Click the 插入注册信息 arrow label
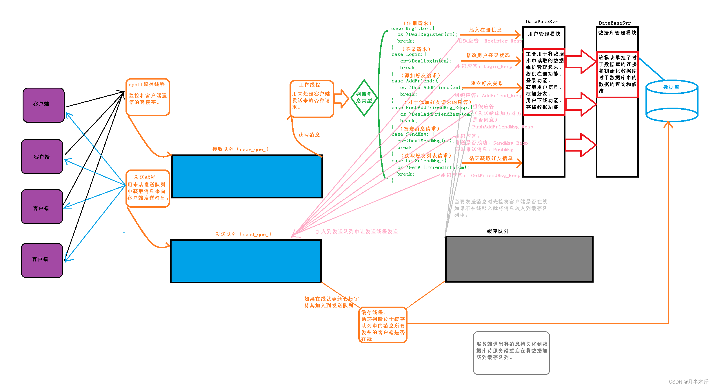This screenshot has width=713, height=387. click(485, 30)
